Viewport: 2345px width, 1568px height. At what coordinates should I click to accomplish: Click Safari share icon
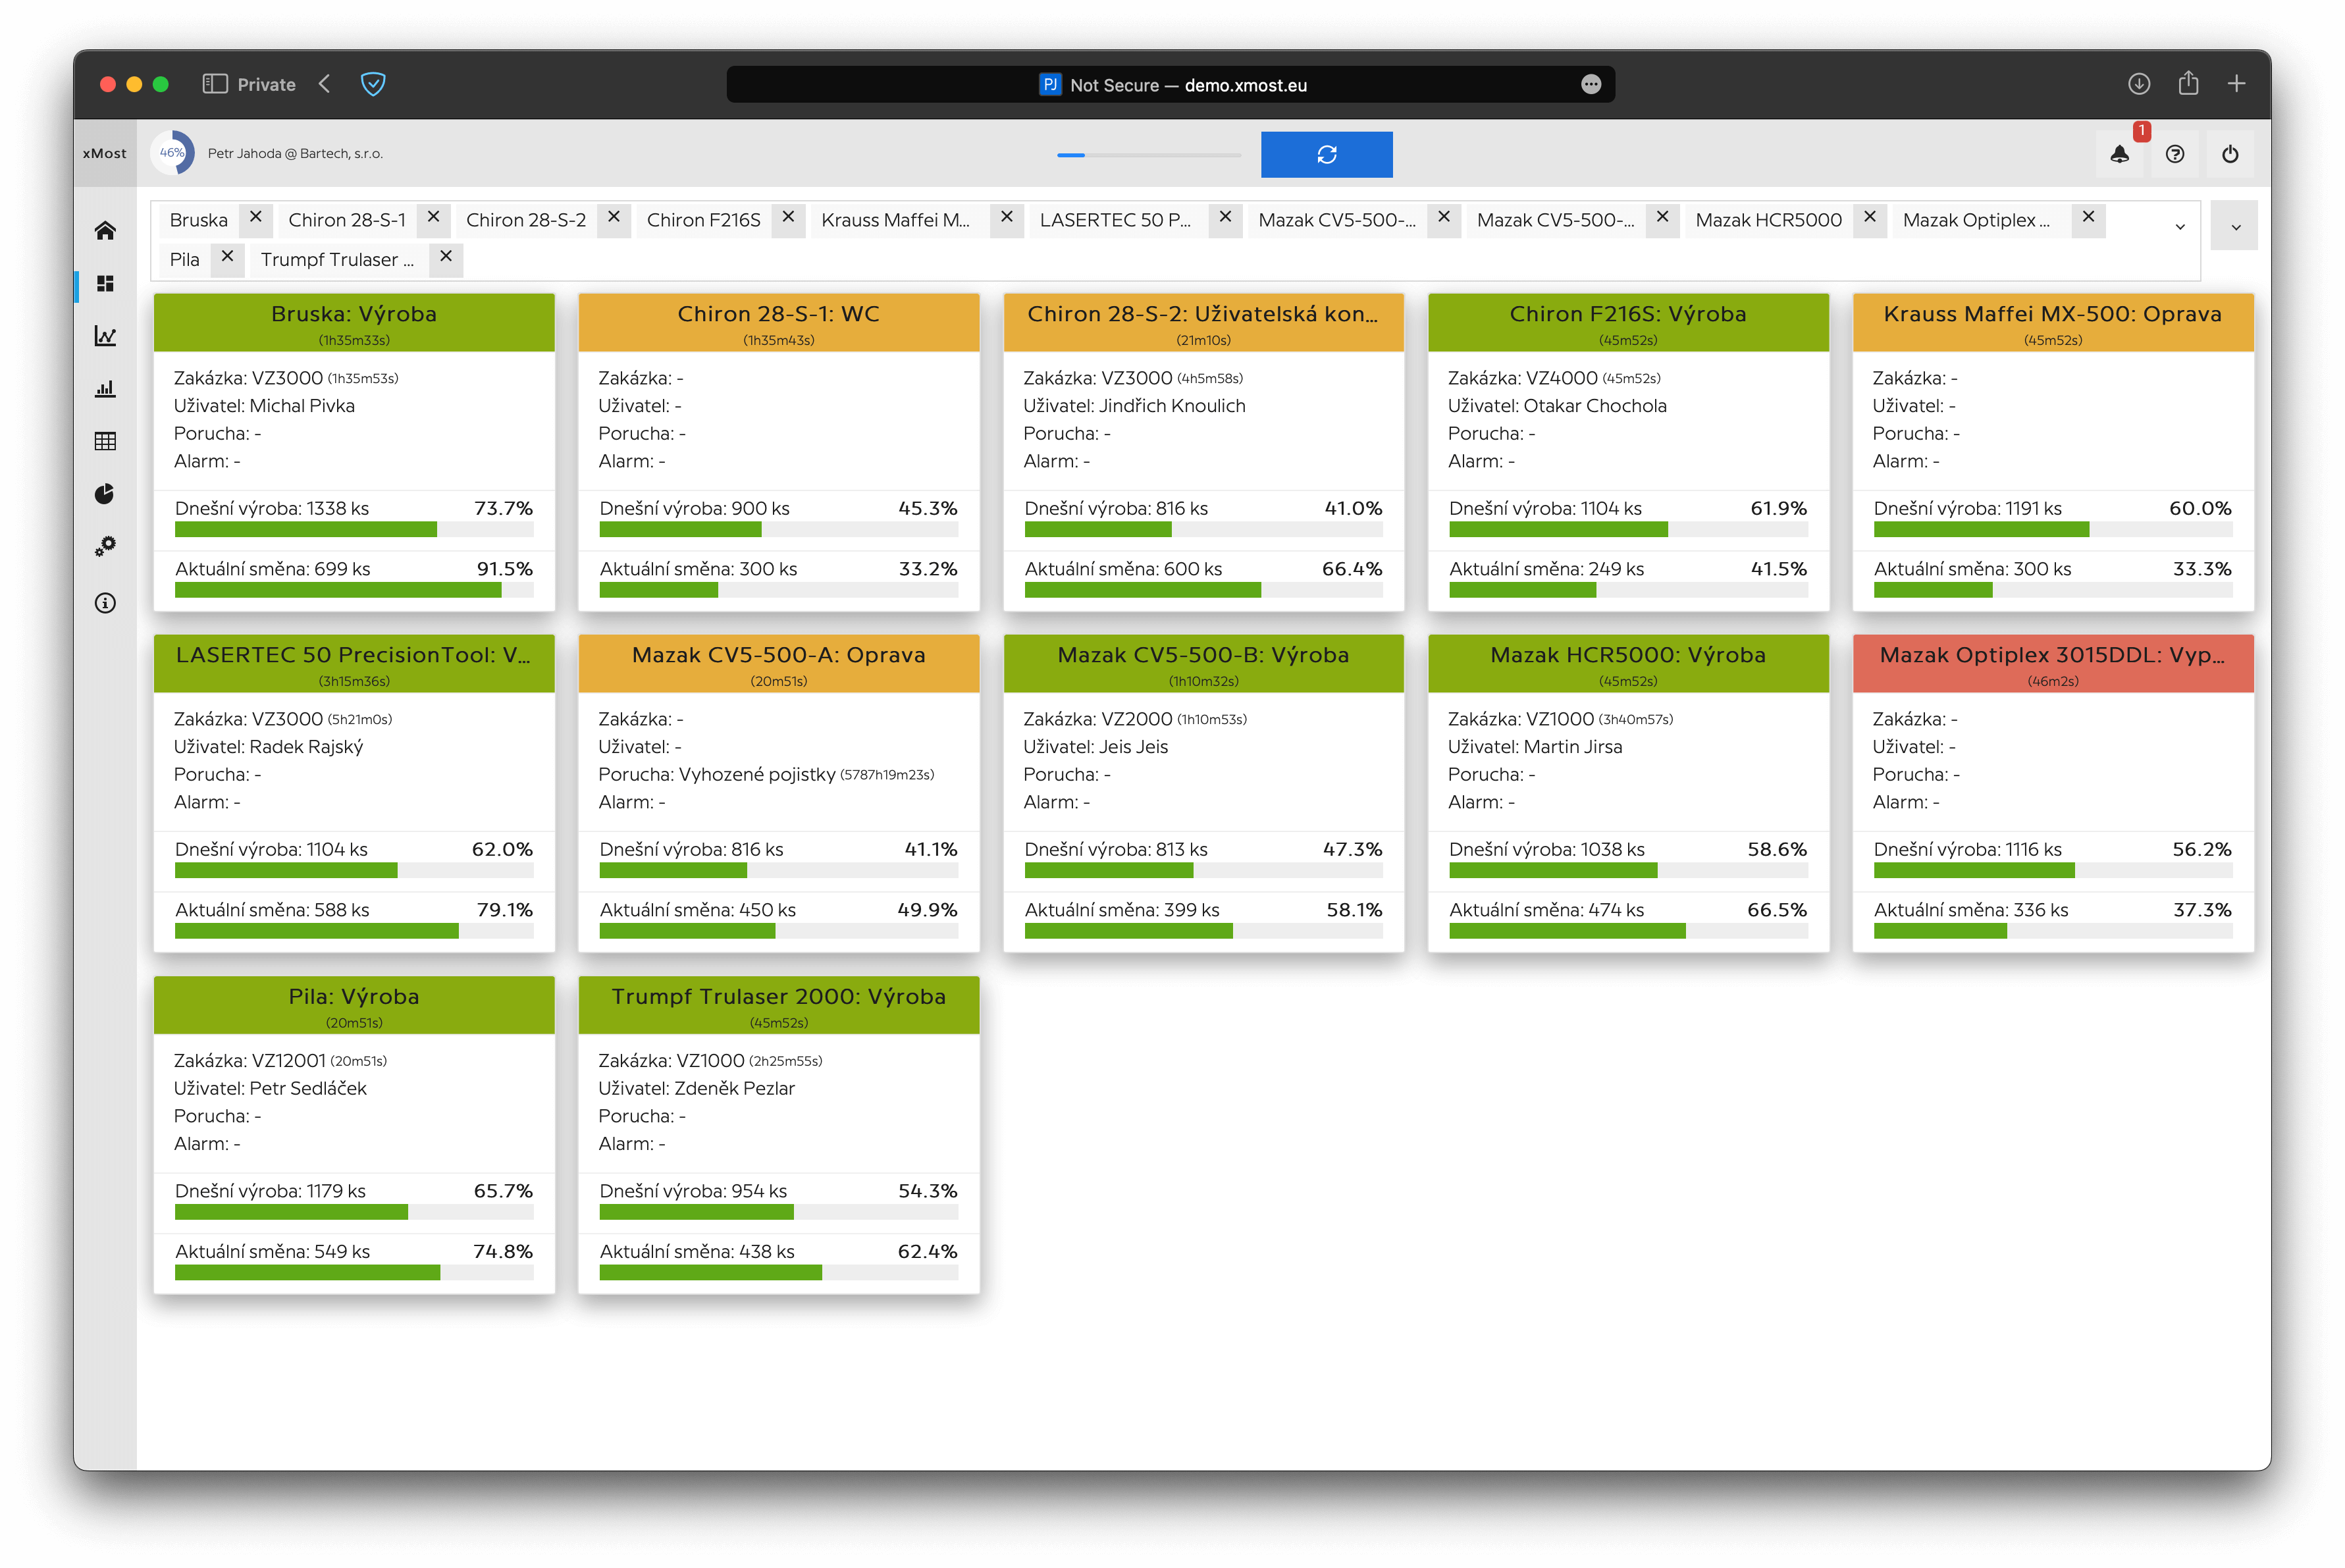click(x=2188, y=83)
